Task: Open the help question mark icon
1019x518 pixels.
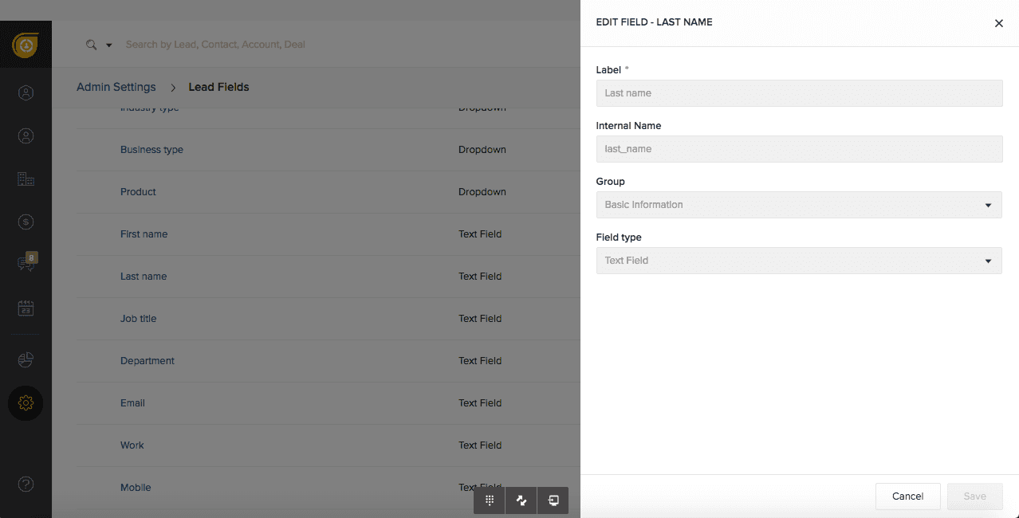Action: [x=26, y=484]
